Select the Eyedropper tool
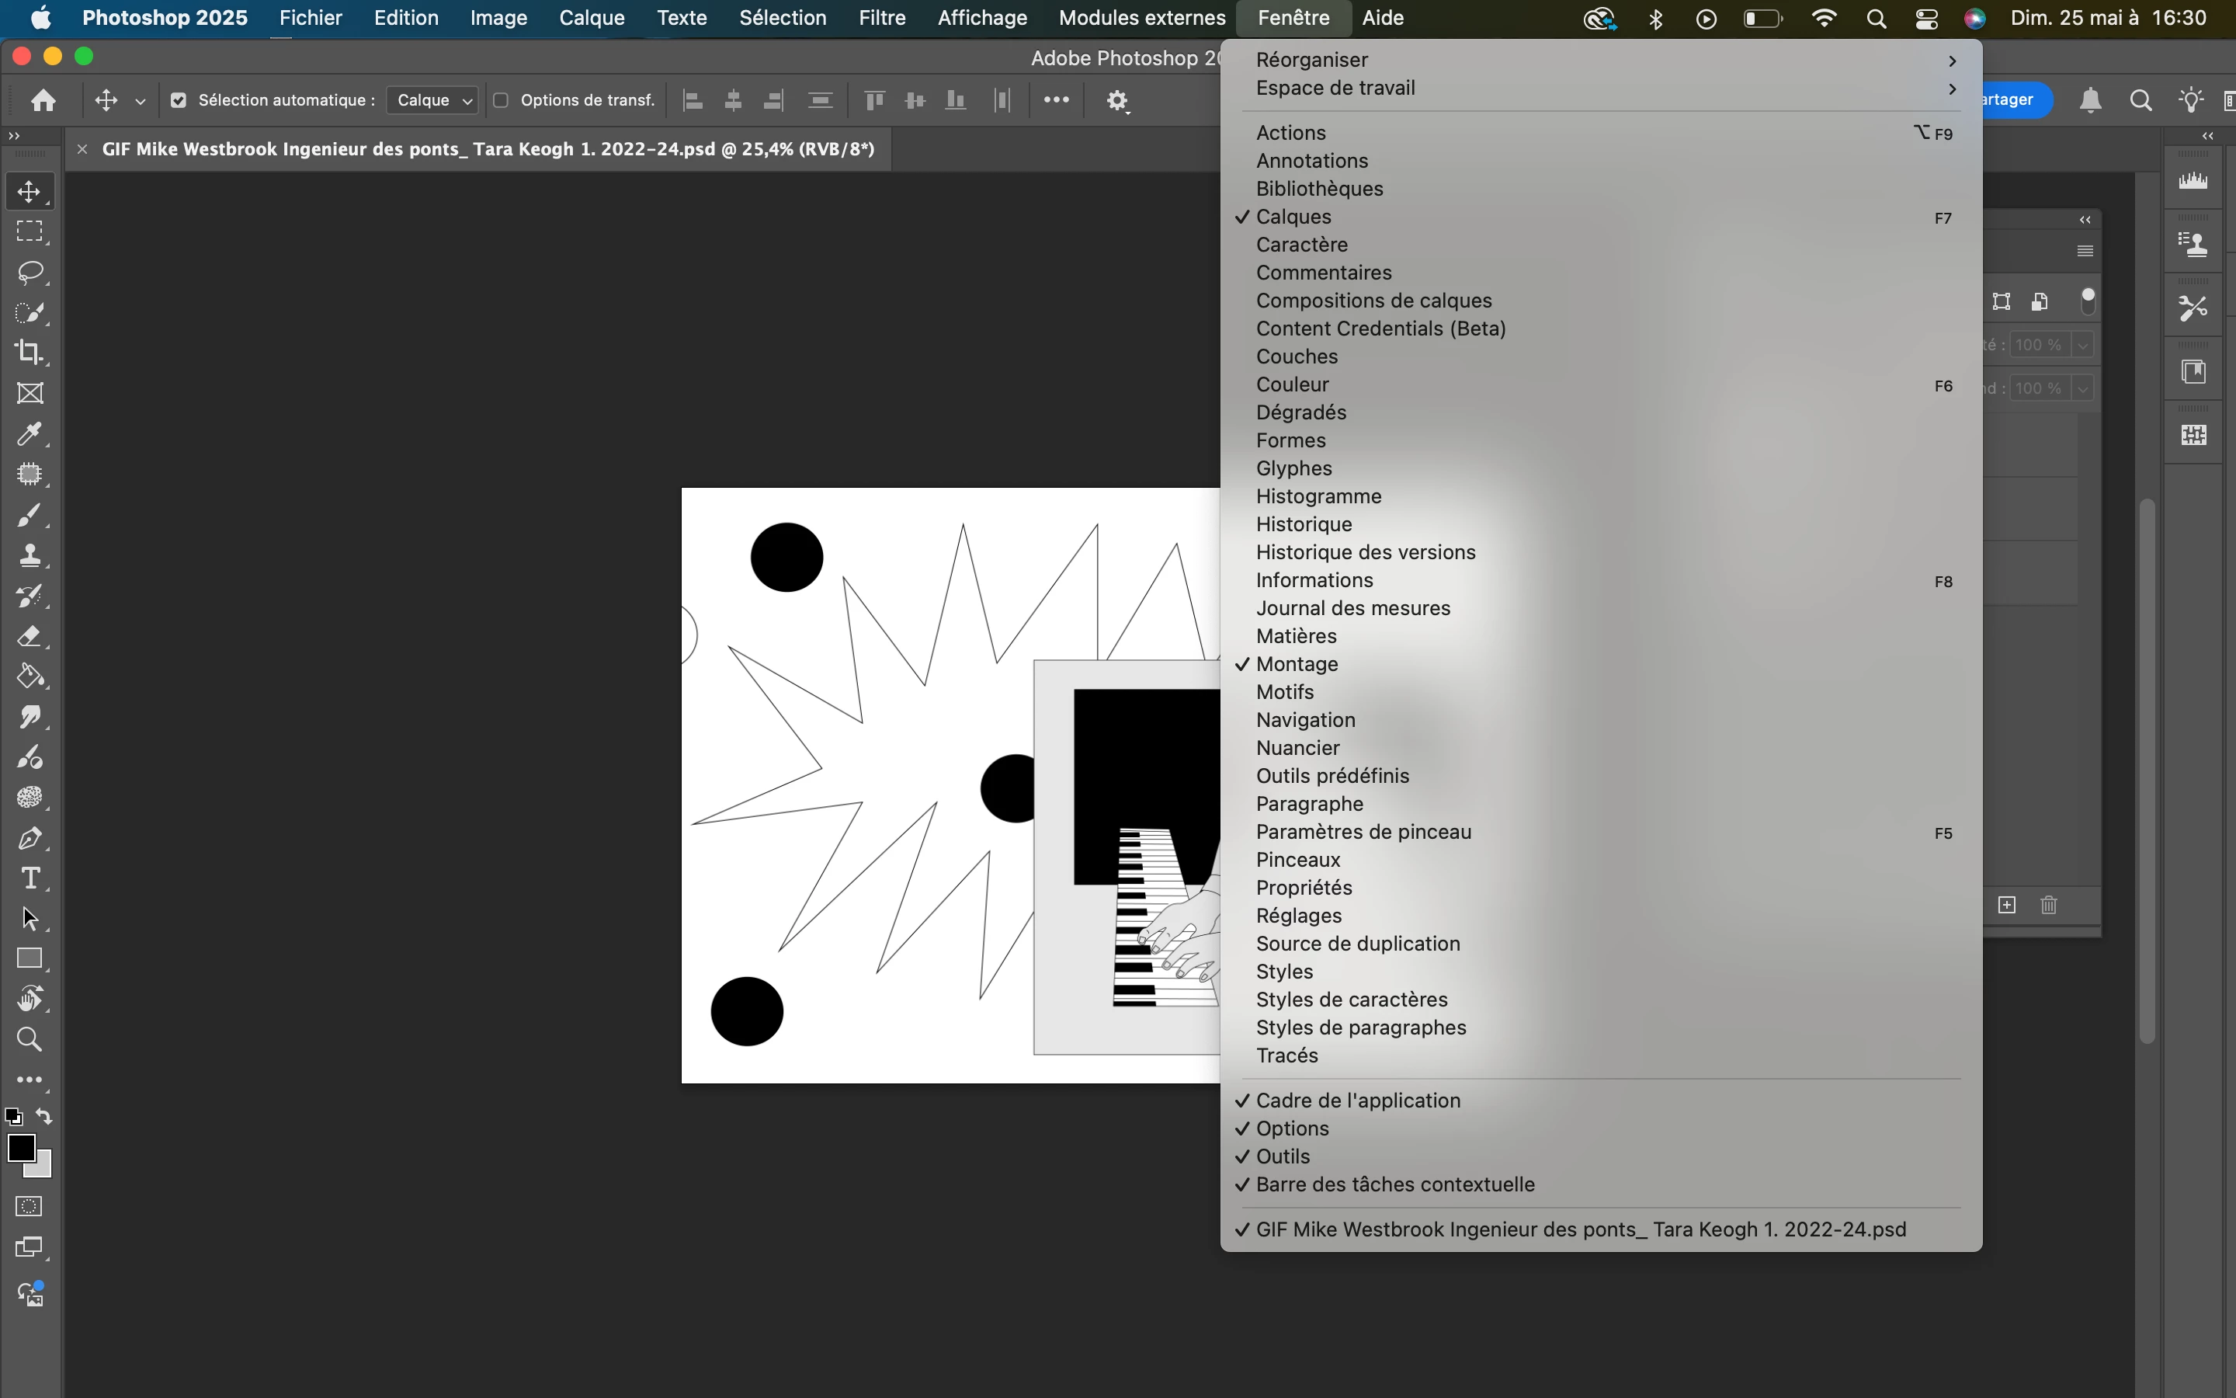Screen dimensions: 2236x1398 [x=30, y=433]
